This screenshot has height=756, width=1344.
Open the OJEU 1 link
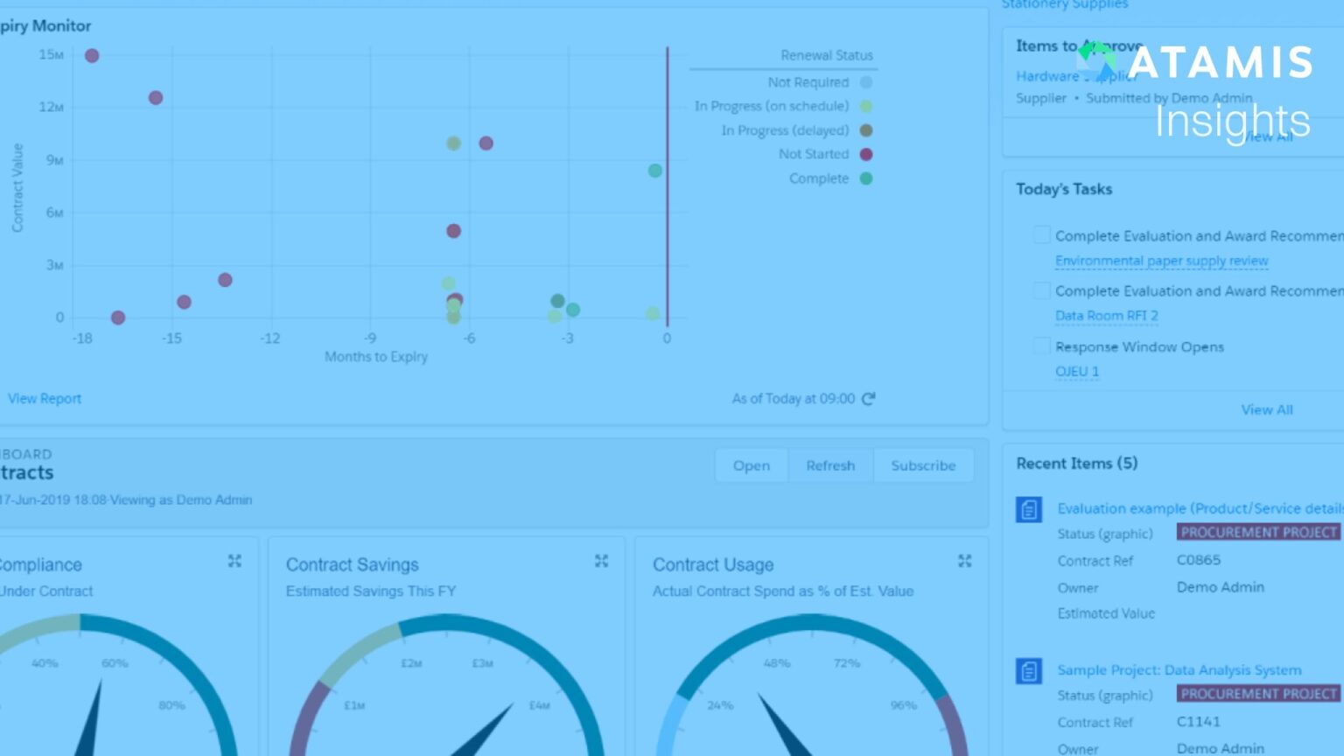(1076, 372)
